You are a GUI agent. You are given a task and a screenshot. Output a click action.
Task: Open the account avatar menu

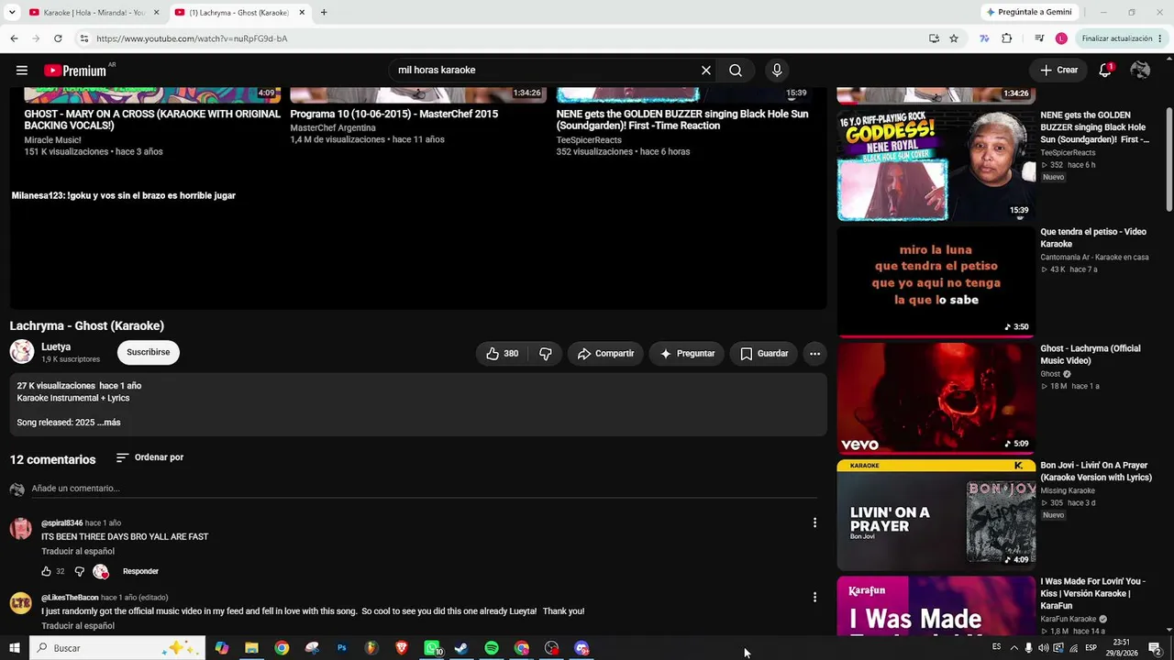click(x=1140, y=71)
